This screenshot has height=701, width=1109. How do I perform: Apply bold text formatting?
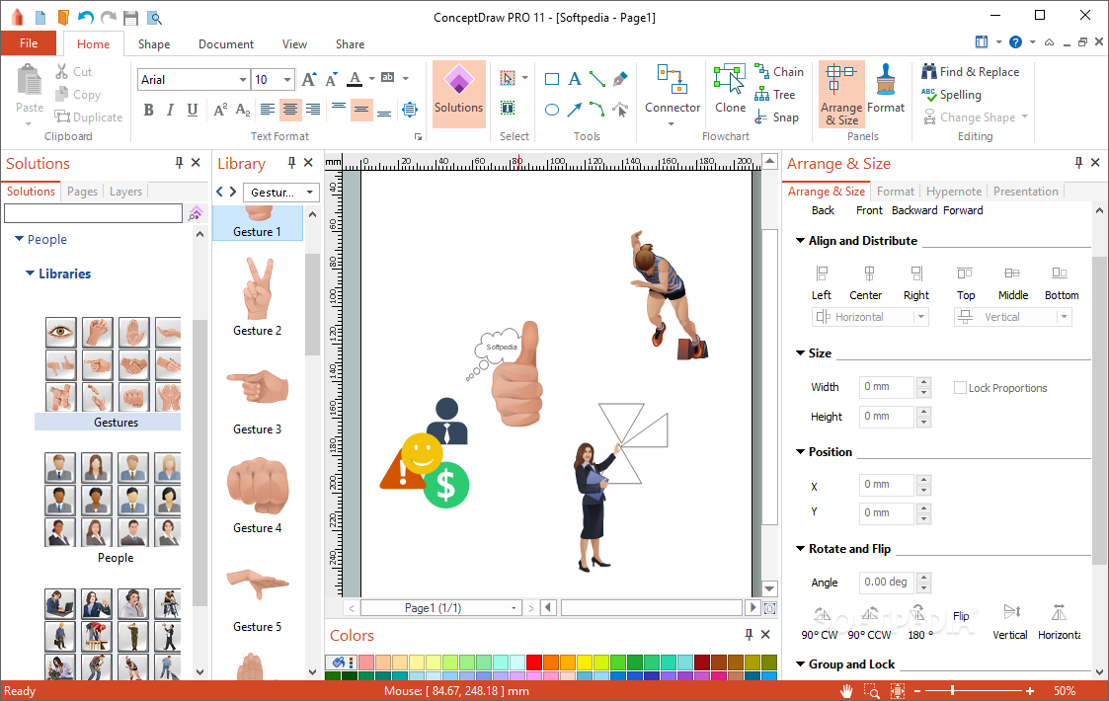click(x=148, y=110)
